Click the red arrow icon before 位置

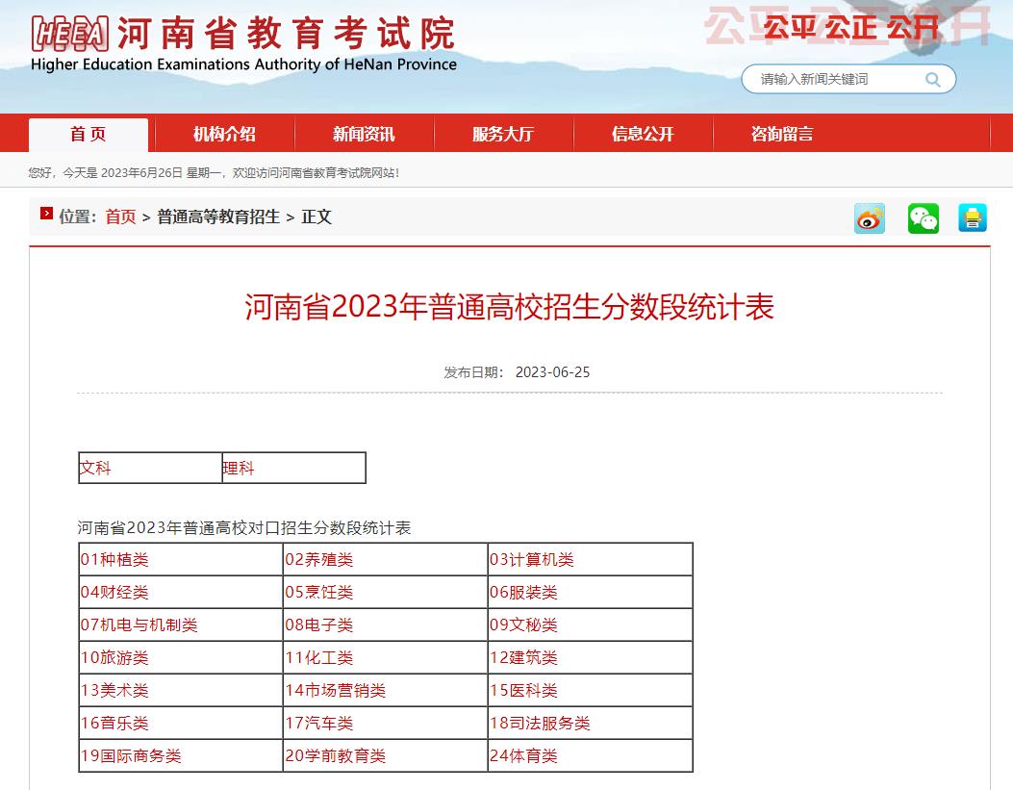pos(46,214)
